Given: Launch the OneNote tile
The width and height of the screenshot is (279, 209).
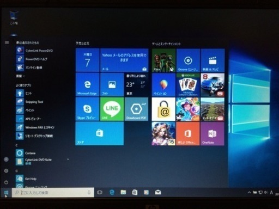Looking at the screenshot, I should pos(213,133).
